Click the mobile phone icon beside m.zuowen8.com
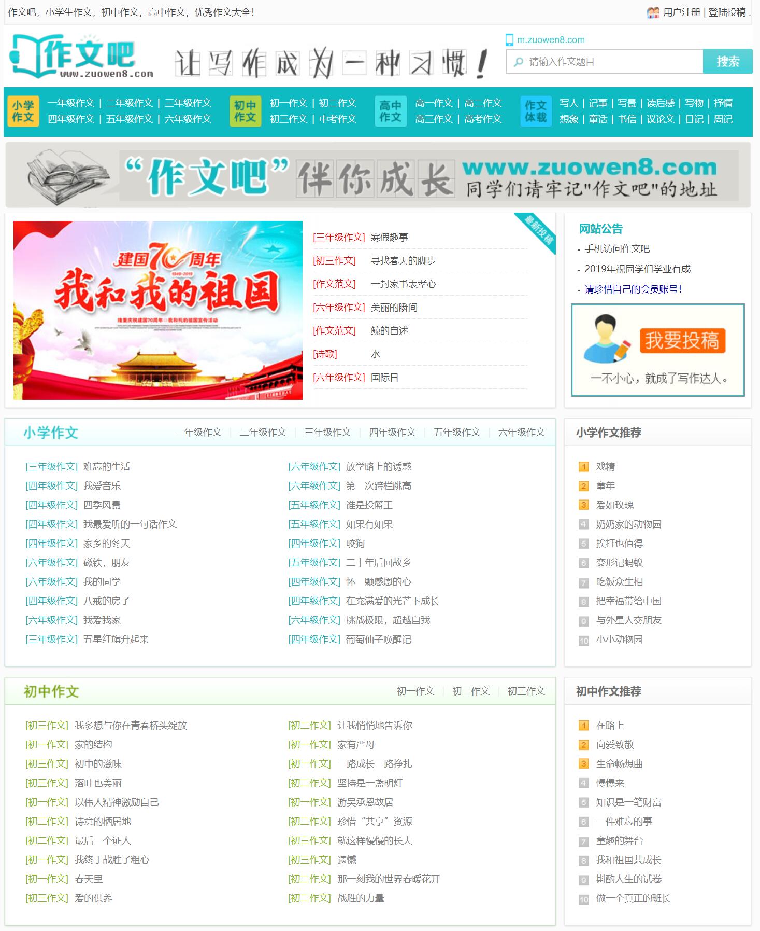Screen dimensions: 760x931 509,40
